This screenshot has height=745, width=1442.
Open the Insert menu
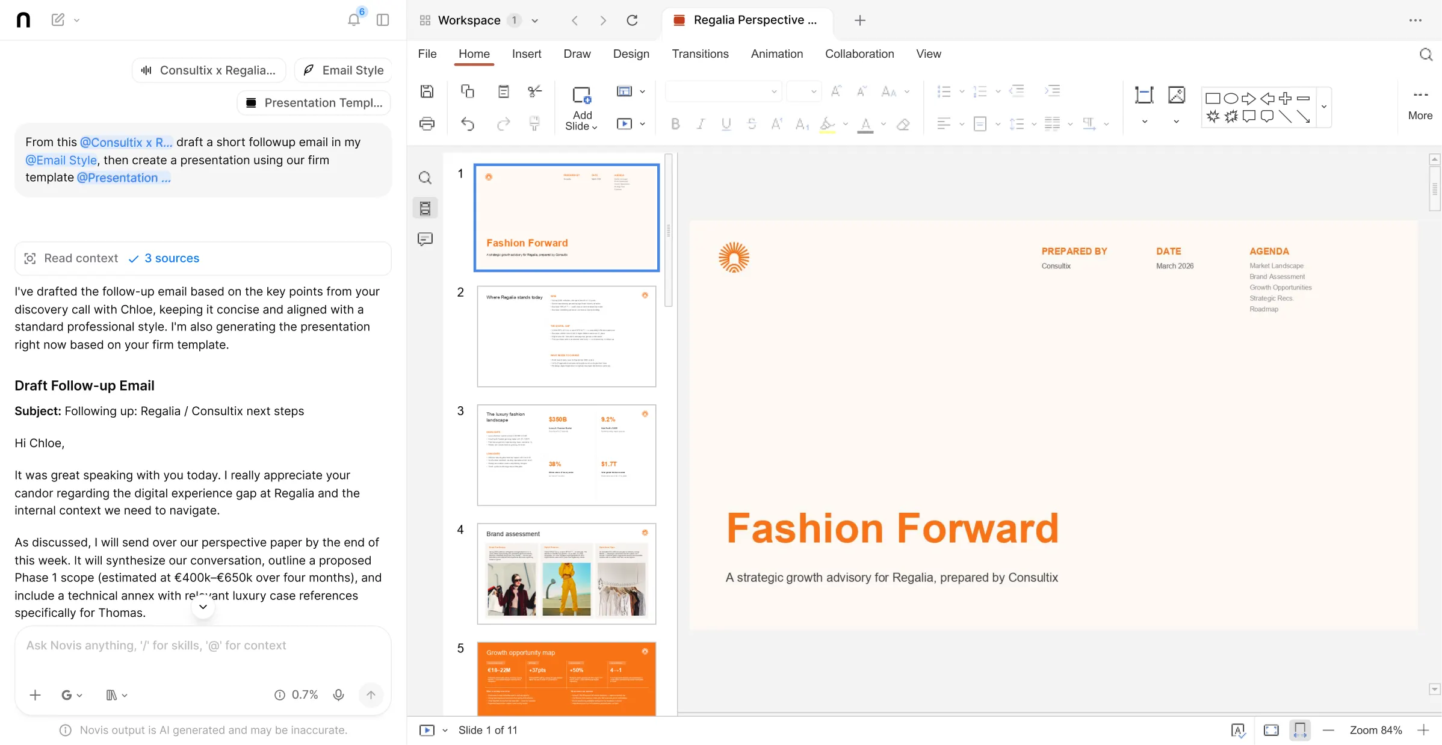tap(526, 54)
